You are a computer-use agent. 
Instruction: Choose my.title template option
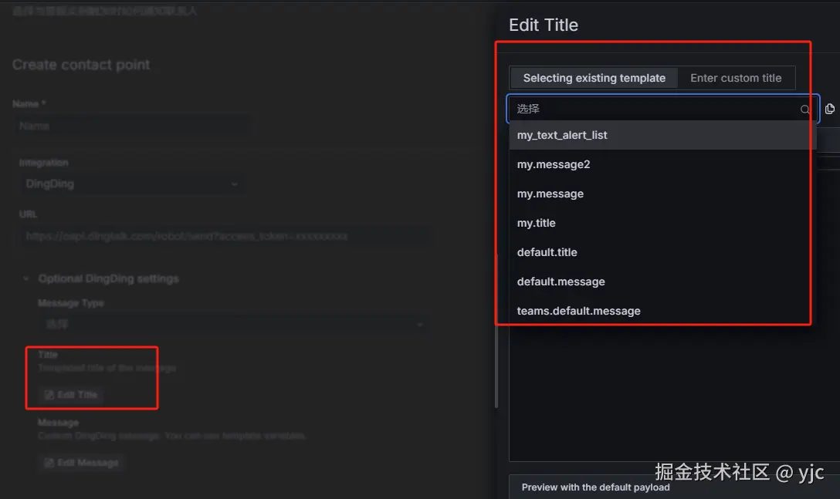pos(662,223)
